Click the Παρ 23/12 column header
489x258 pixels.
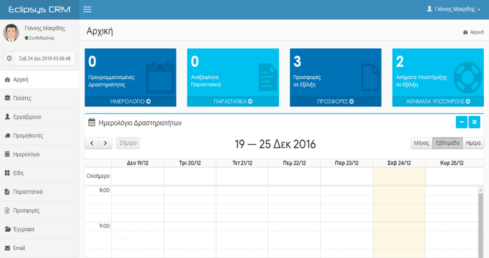click(x=347, y=163)
